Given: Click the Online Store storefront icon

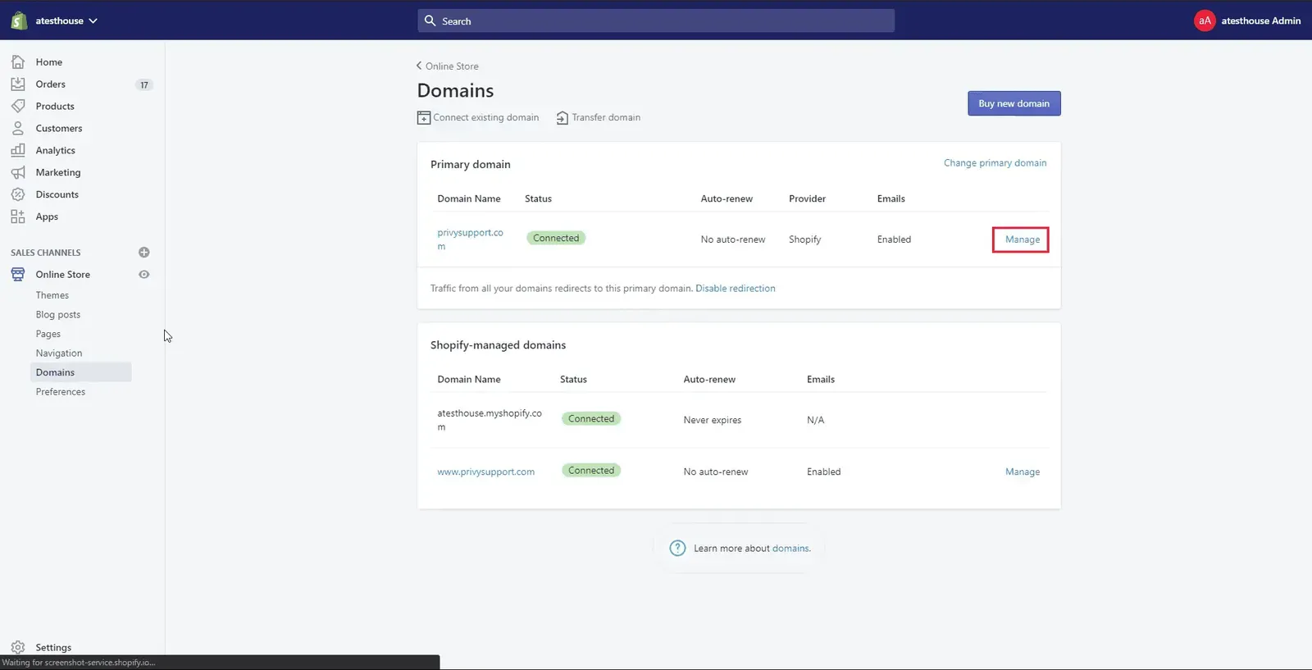Looking at the screenshot, I should coord(18,275).
